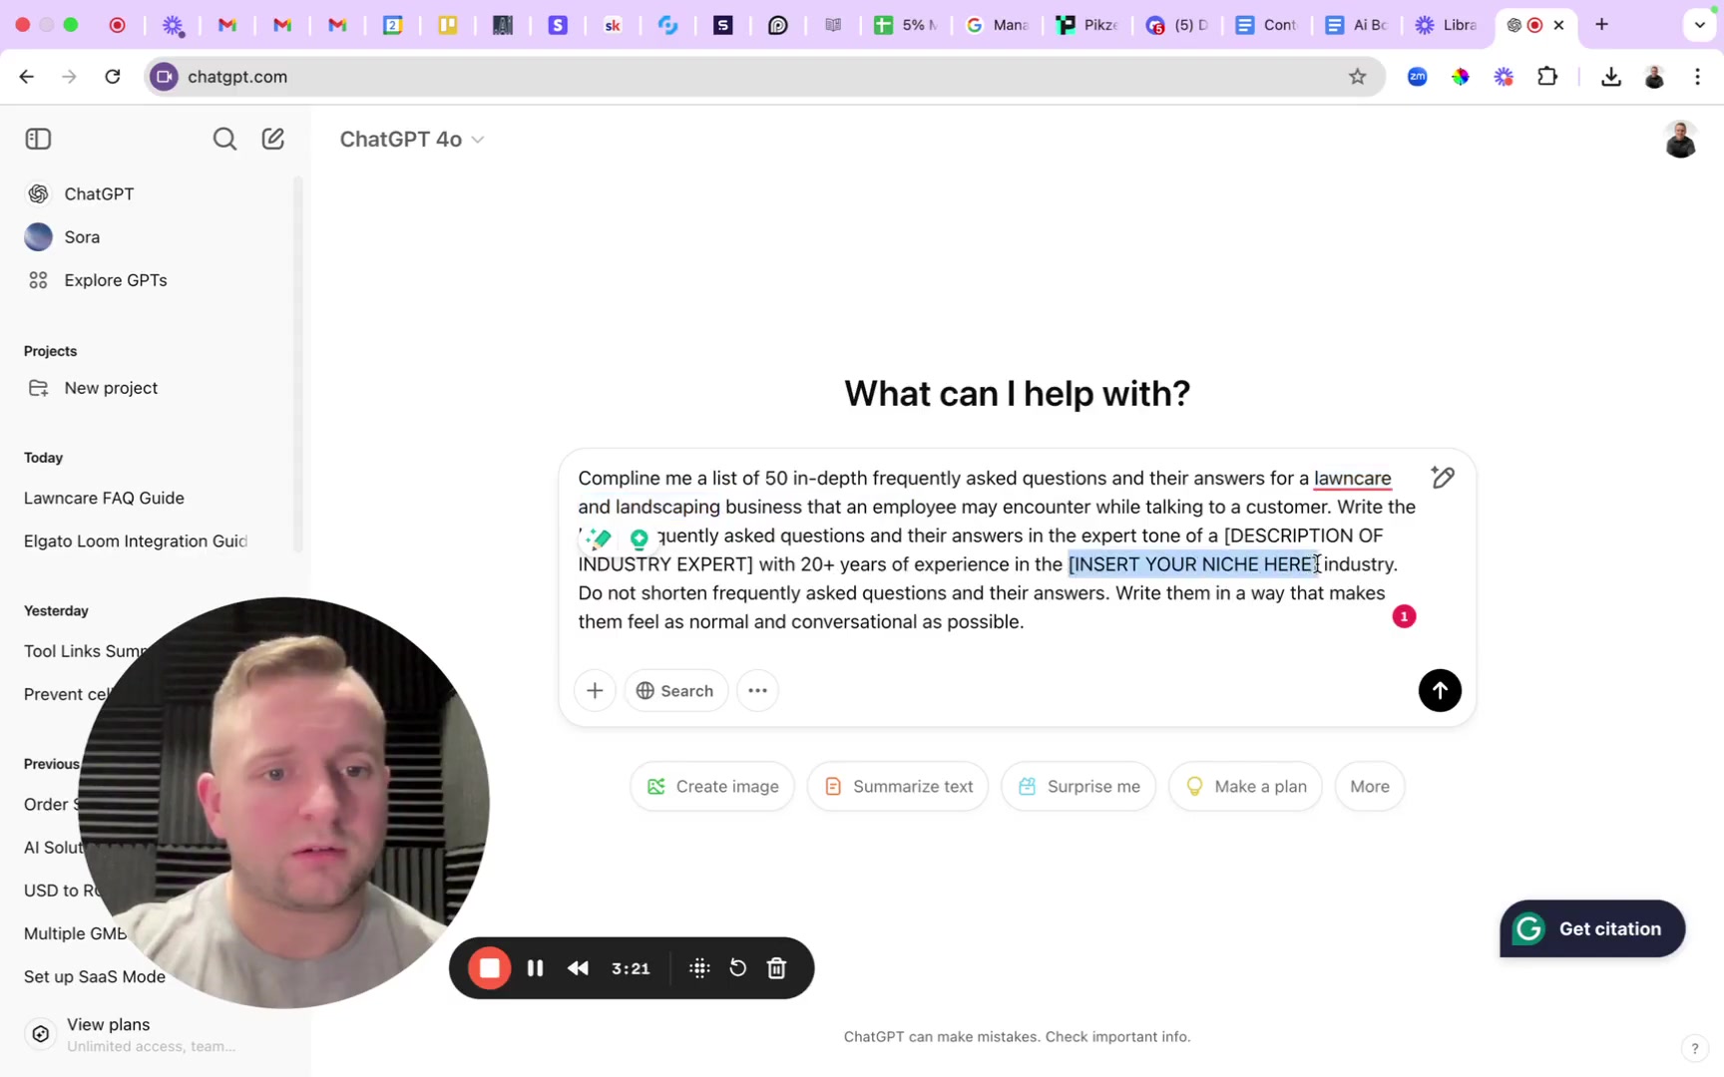
Task: Open the three-dot tools menu
Action: pyautogui.click(x=757, y=690)
